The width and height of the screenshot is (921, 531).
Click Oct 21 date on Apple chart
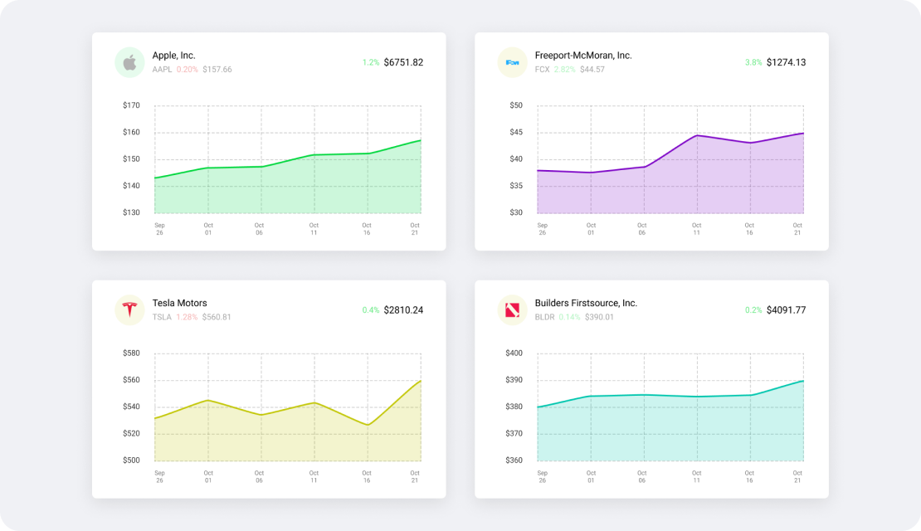pyautogui.click(x=415, y=229)
